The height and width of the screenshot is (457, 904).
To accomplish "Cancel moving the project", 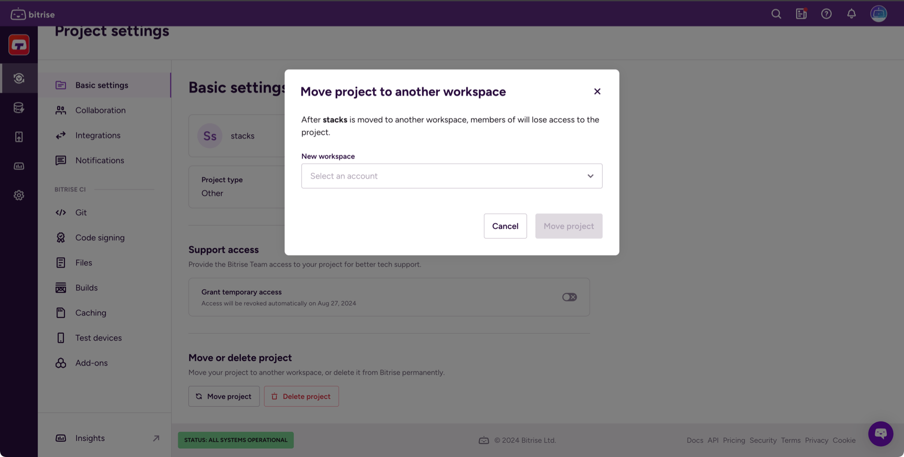I will pos(505,226).
